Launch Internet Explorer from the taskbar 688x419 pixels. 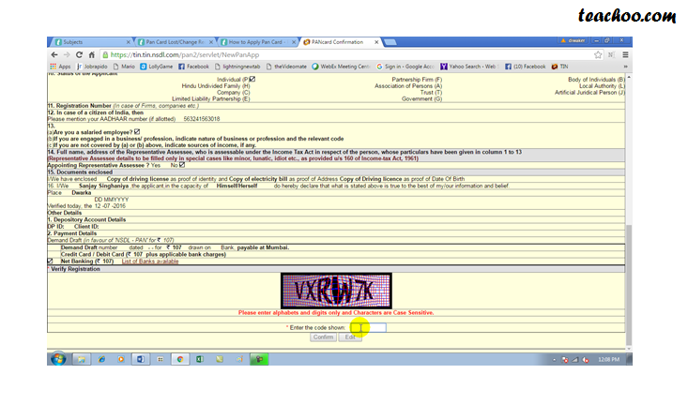tap(101, 359)
